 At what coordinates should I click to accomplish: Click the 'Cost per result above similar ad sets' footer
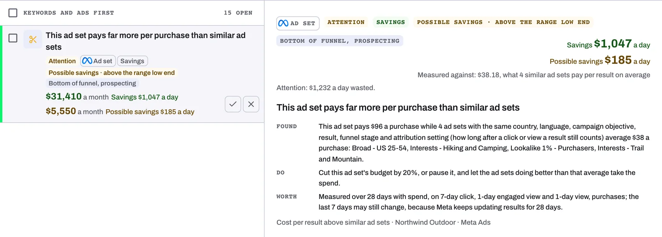384,223
